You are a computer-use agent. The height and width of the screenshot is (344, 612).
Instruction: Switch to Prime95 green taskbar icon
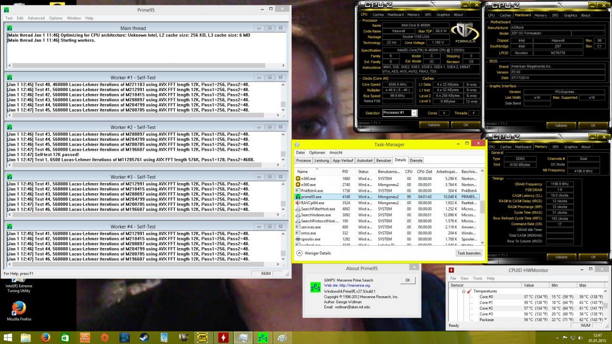[263, 338]
